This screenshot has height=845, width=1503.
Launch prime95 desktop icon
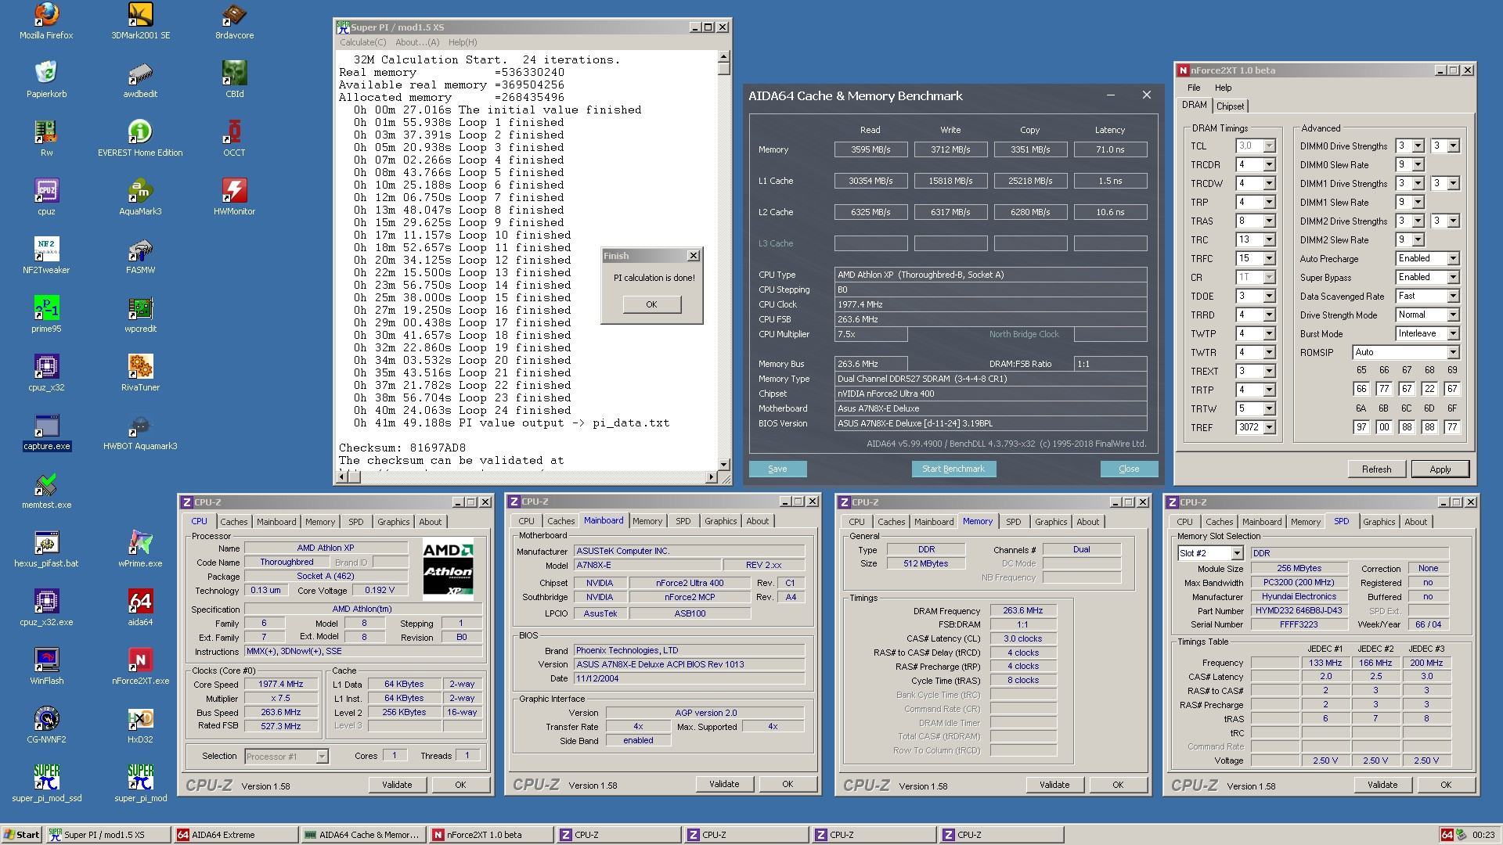pyautogui.click(x=46, y=314)
